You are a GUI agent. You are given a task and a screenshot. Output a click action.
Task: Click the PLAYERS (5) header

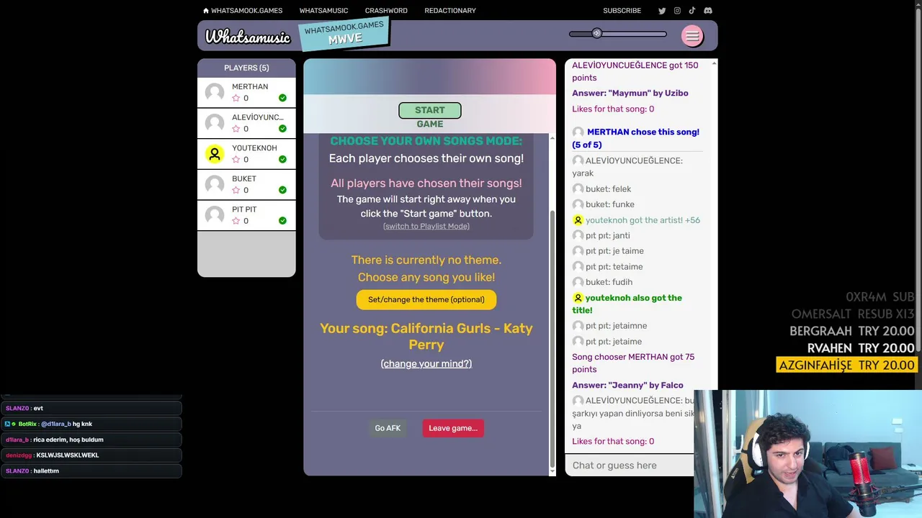[x=246, y=68]
